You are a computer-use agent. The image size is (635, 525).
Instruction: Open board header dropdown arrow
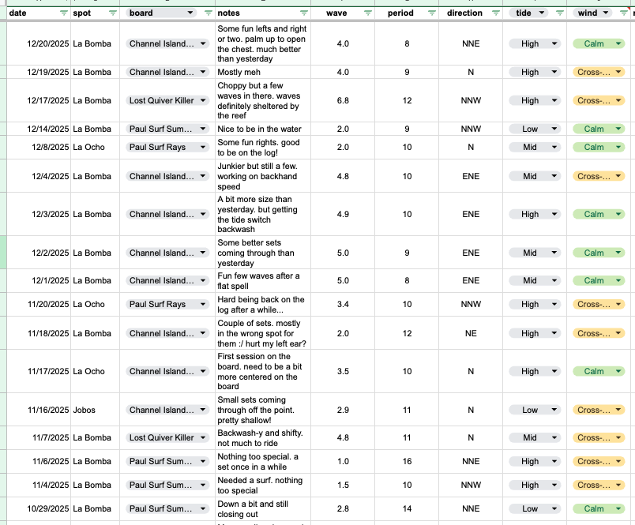tap(190, 13)
